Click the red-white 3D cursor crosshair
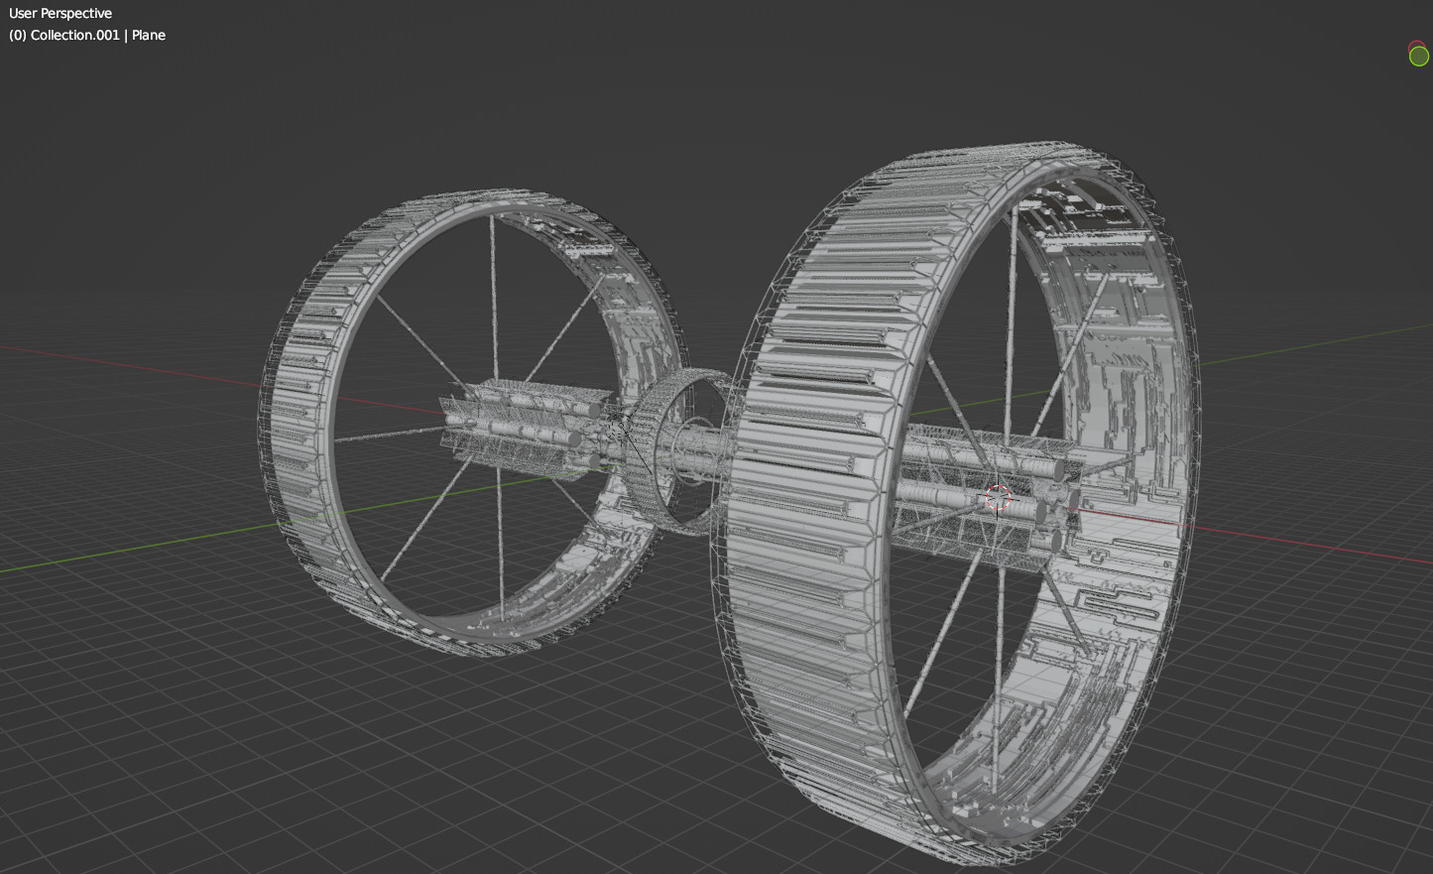Viewport: 1433px width, 874px height. [x=998, y=498]
